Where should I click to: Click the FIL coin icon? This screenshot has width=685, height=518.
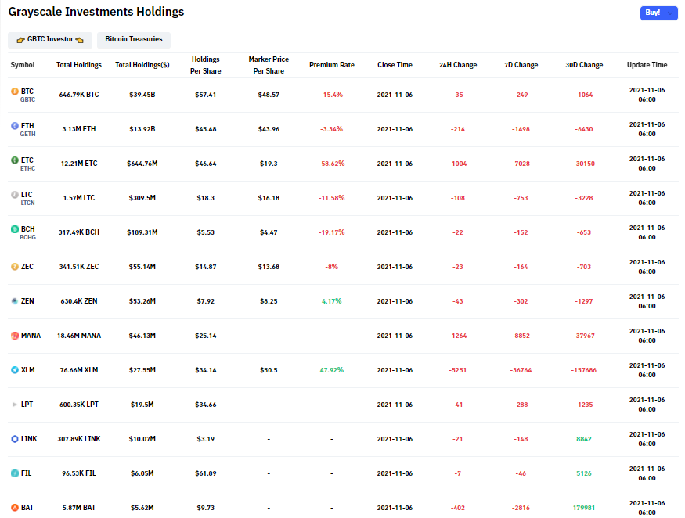pos(15,473)
